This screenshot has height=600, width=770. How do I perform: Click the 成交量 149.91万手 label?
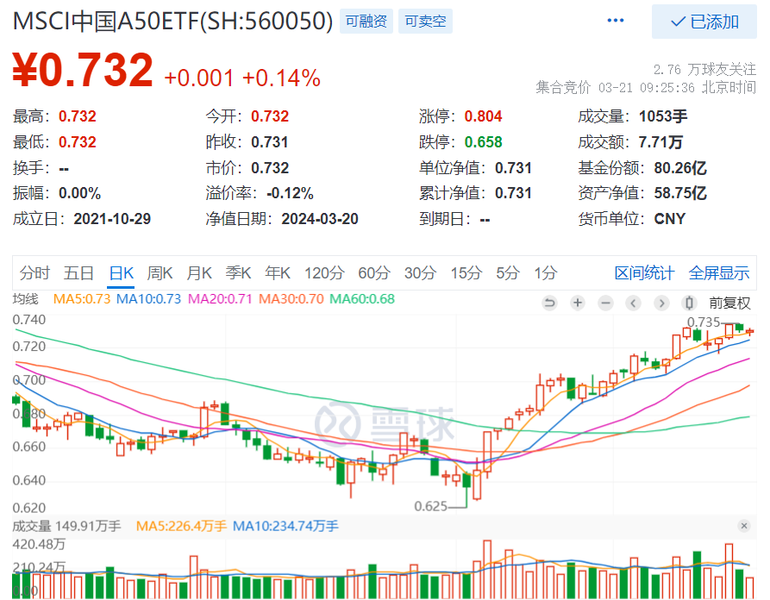pyautogui.click(x=66, y=526)
